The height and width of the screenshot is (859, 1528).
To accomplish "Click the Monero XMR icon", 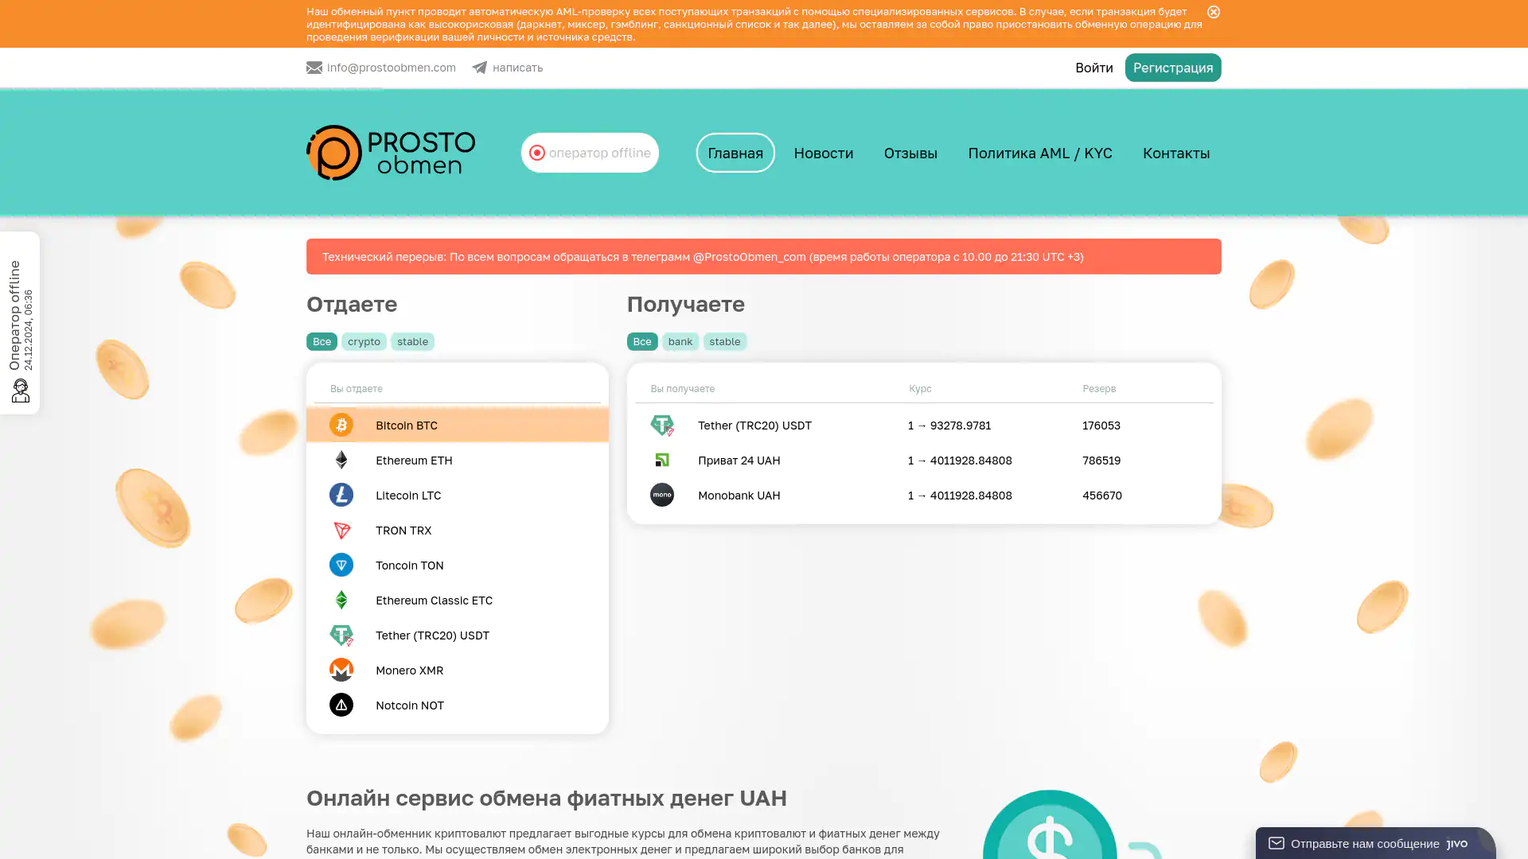I will coord(341,670).
